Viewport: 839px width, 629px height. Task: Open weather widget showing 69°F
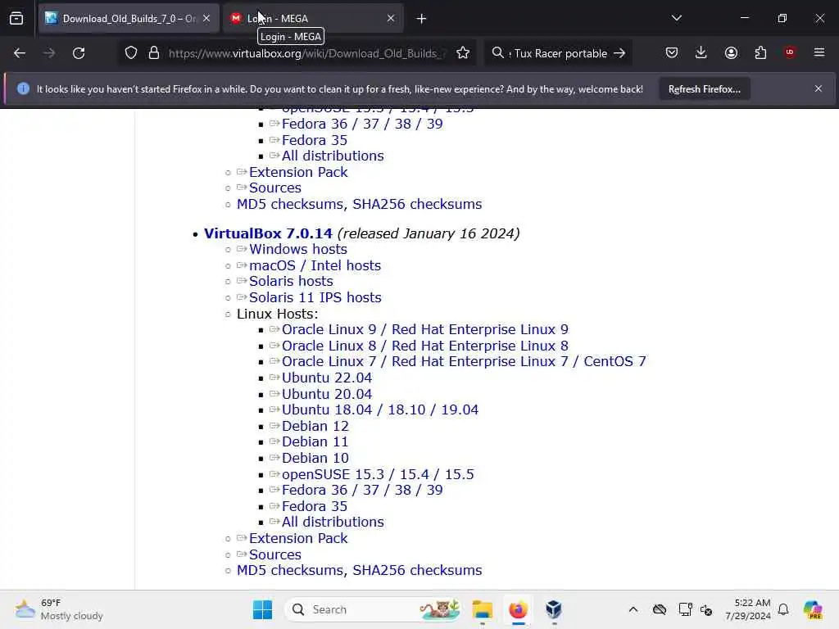coord(59,609)
